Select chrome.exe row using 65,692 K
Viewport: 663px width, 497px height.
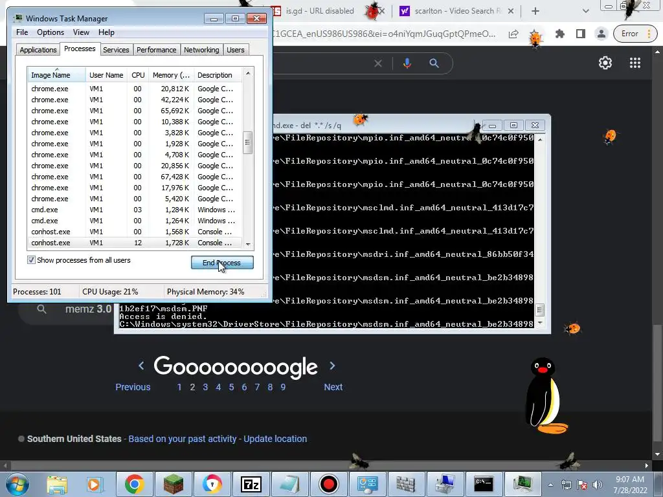pos(135,111)
